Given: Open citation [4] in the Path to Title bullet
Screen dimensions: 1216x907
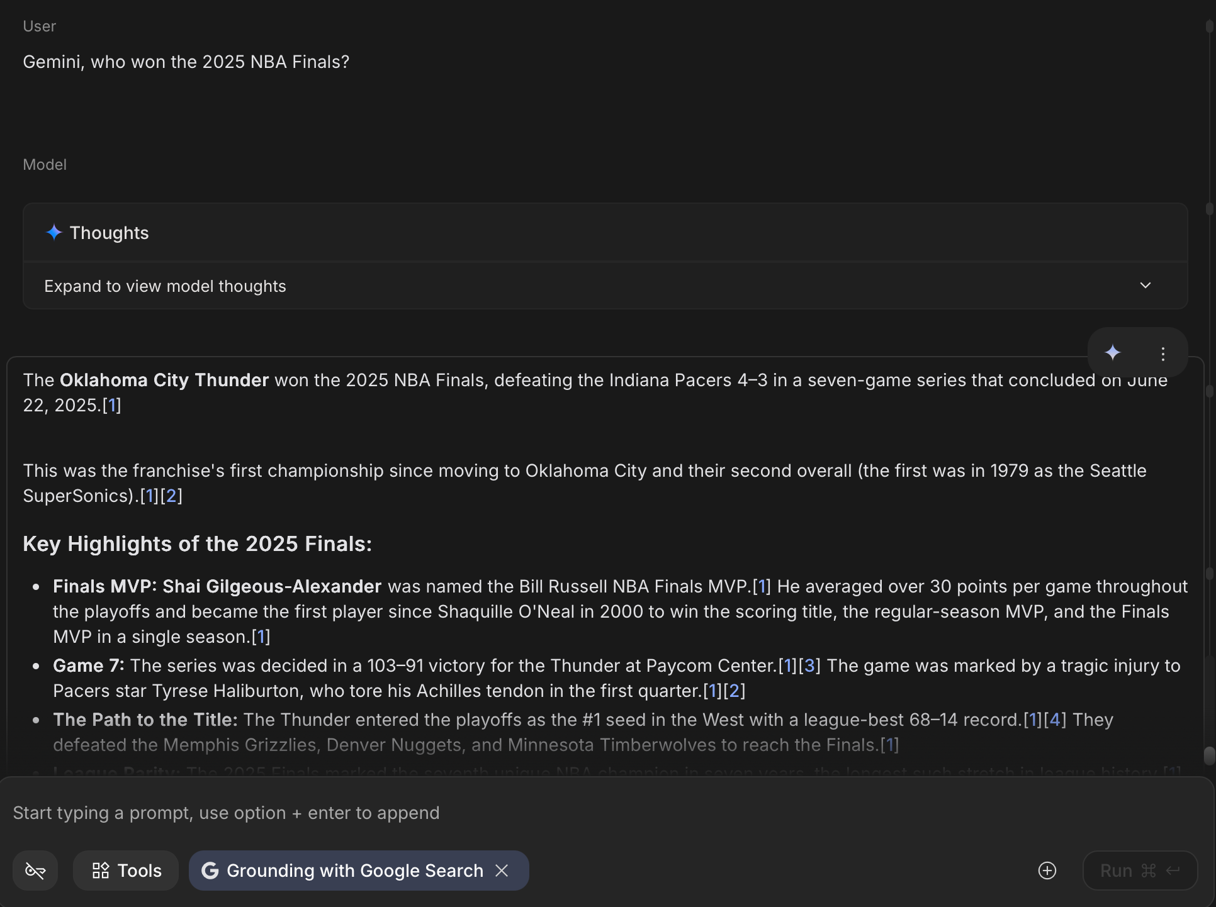Looking at the screenshot, I should [x=1055, y=720].
